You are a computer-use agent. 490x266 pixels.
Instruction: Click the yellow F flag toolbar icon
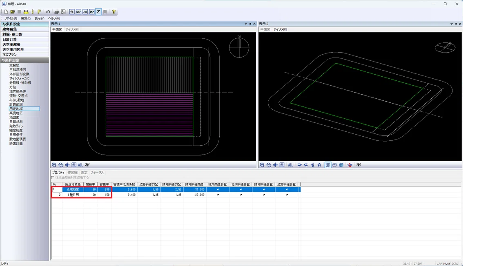(x=39, y=12)
